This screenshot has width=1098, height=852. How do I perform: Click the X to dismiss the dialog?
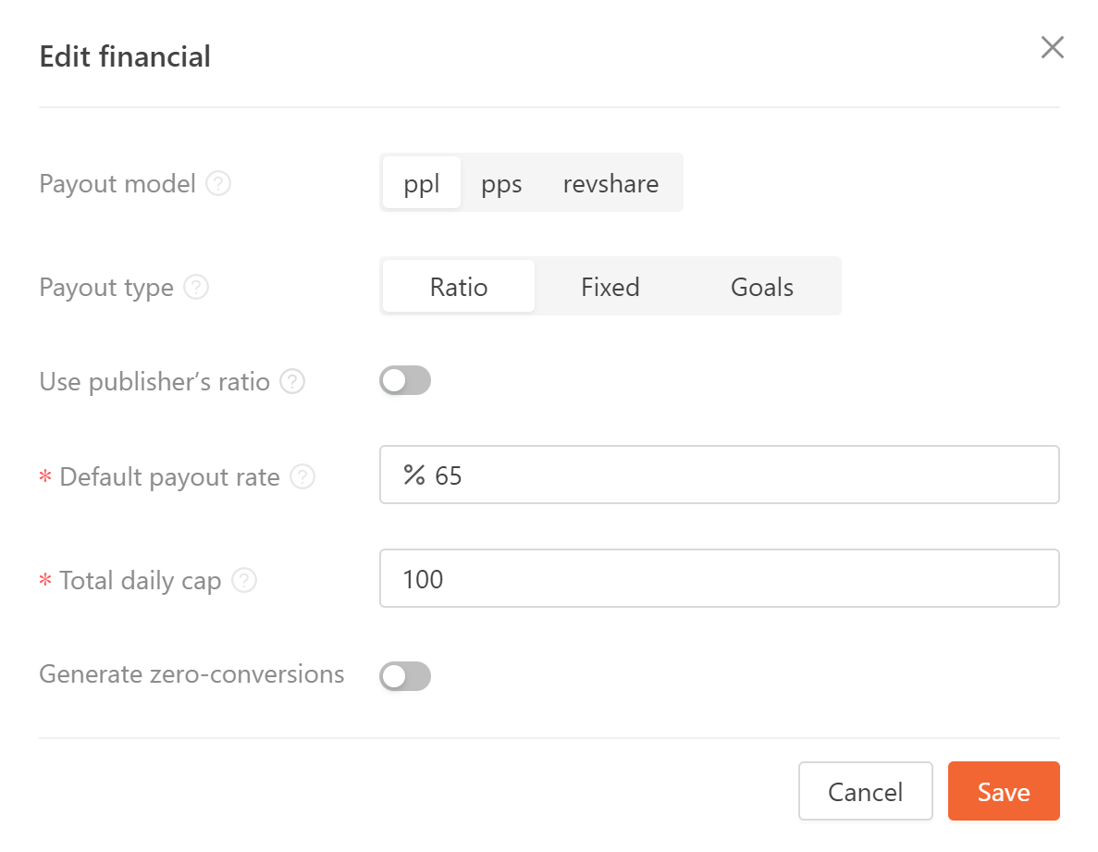tap(1052, 47)
